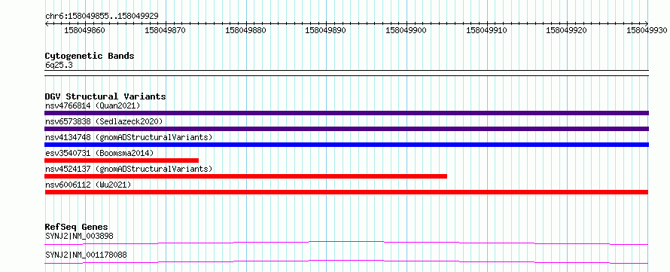This screenshot has width=670, height=272.
Task: Click the 158049860 ruler coordinate
Action: (84, 31)
